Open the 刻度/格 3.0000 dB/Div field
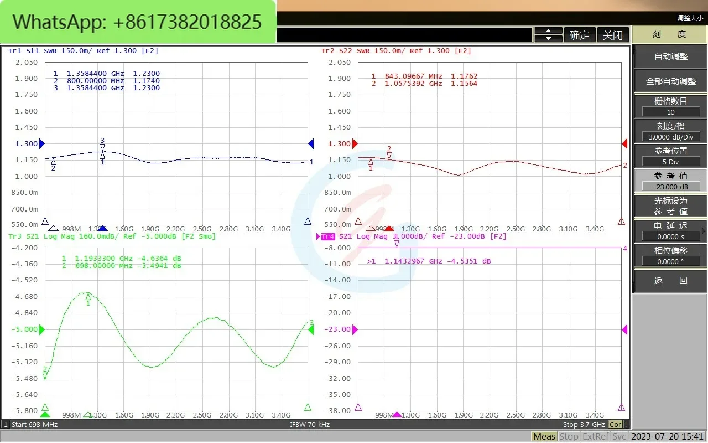708x443 pixels. point(670,137)
